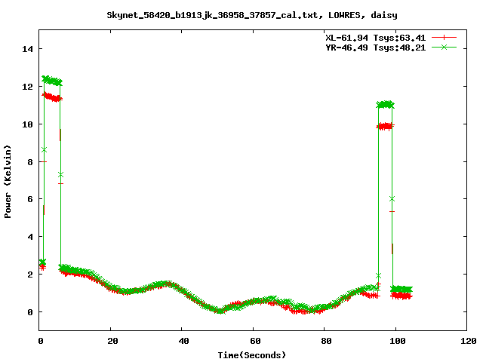Click the x-axis tick label 40
This screenshot has width=483, height=362.
click(x=184, y=341)
